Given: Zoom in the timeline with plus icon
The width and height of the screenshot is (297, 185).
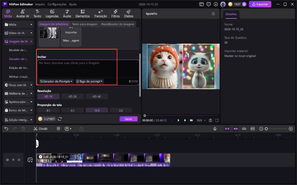Looking at the screenshot, I should click(x=291, y=129).
